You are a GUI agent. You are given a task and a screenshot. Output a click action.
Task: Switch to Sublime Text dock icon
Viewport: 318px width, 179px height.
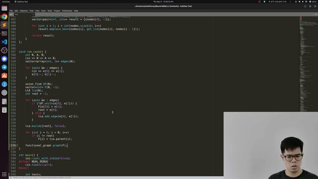coord(4,25)
